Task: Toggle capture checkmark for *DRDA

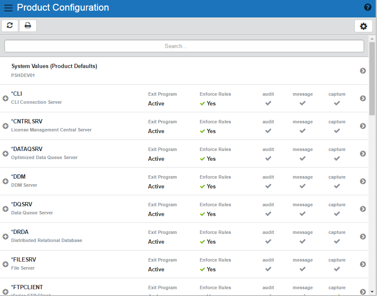Action: tap(337, 241)
